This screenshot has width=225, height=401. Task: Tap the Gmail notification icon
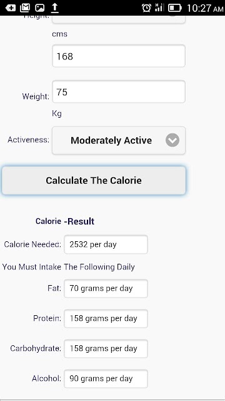(25, 8)
